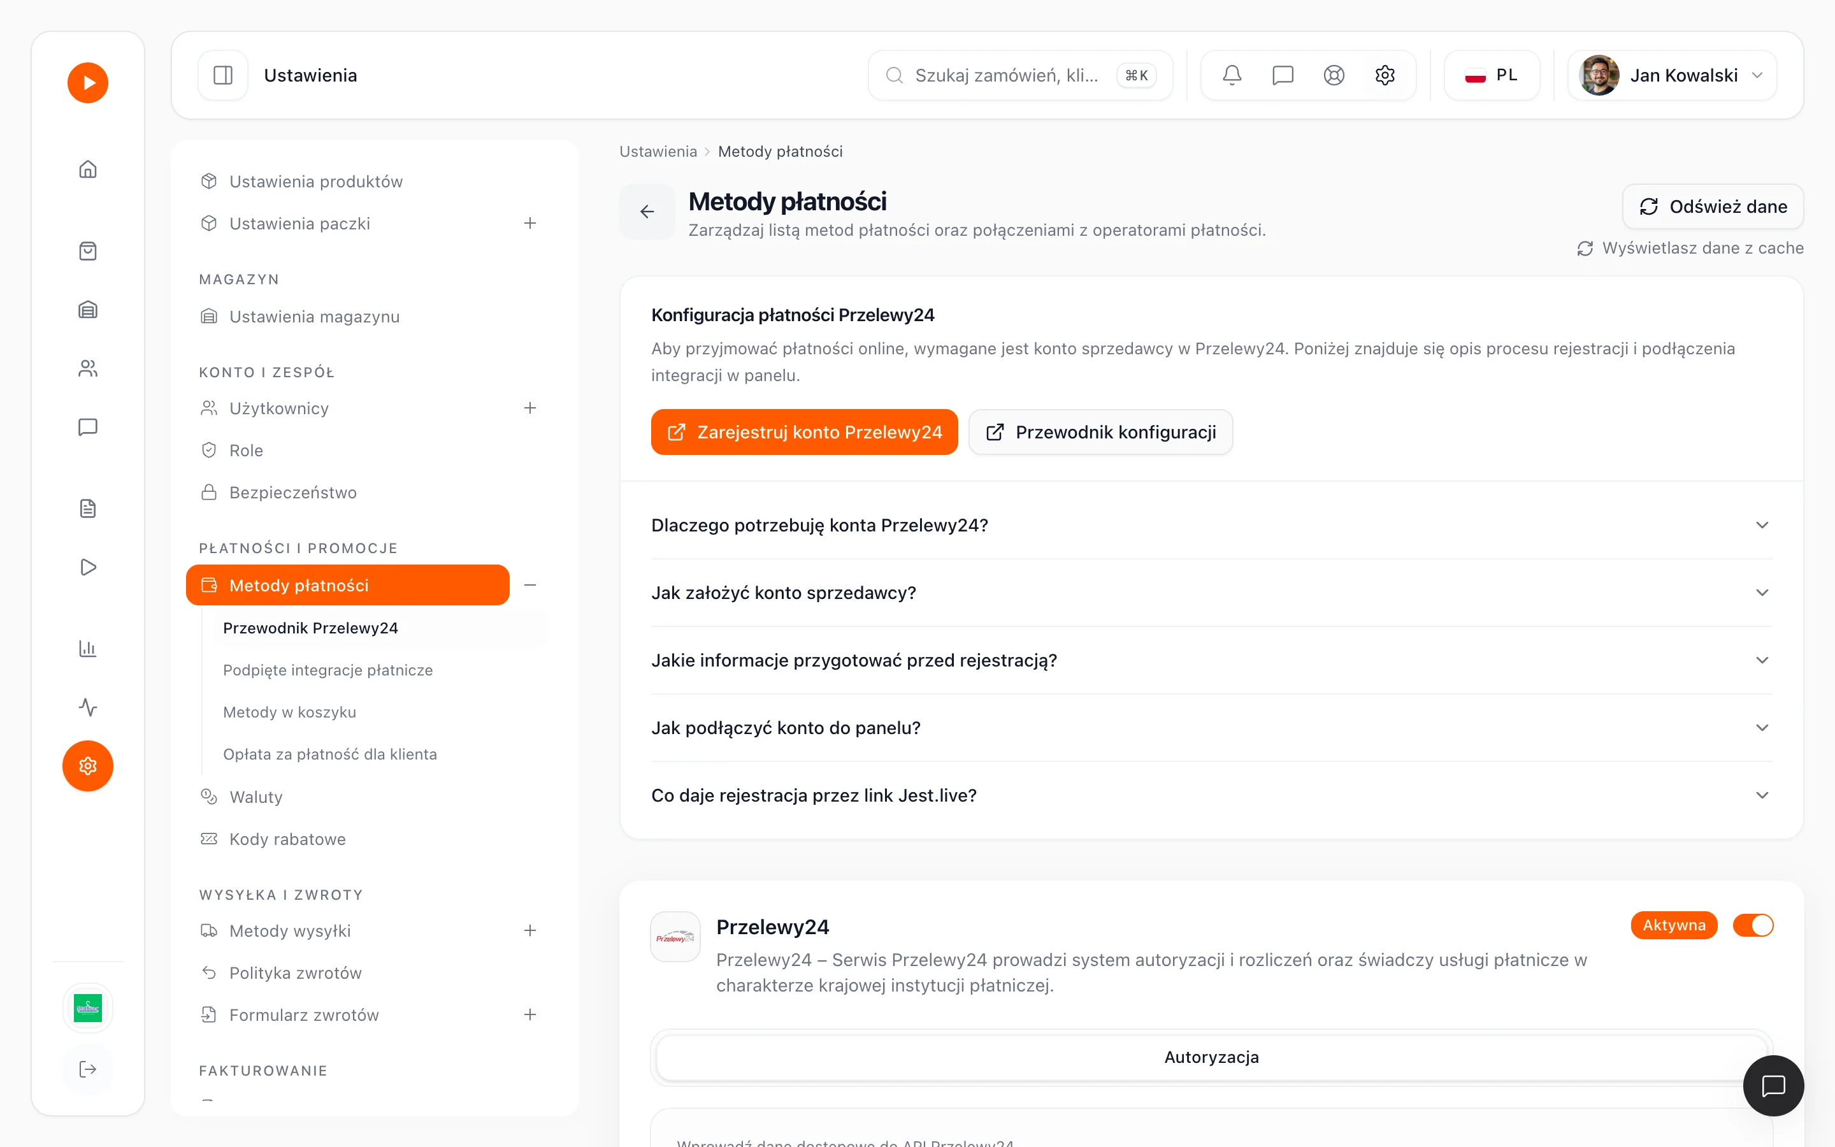Image resolution: width=1835 pixels, height=1147 pixels.
Task: Click the orange settings gear in left rail
Action: click(88, 766)
